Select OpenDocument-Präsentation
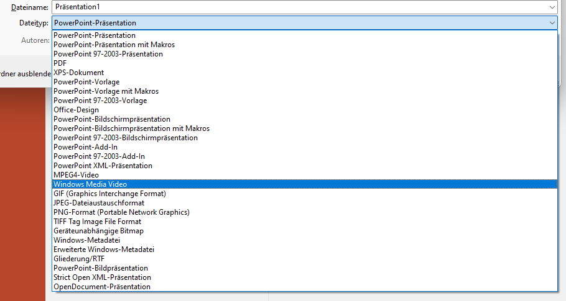The height and width of the screenshot is (301, 566). [305, 287]
